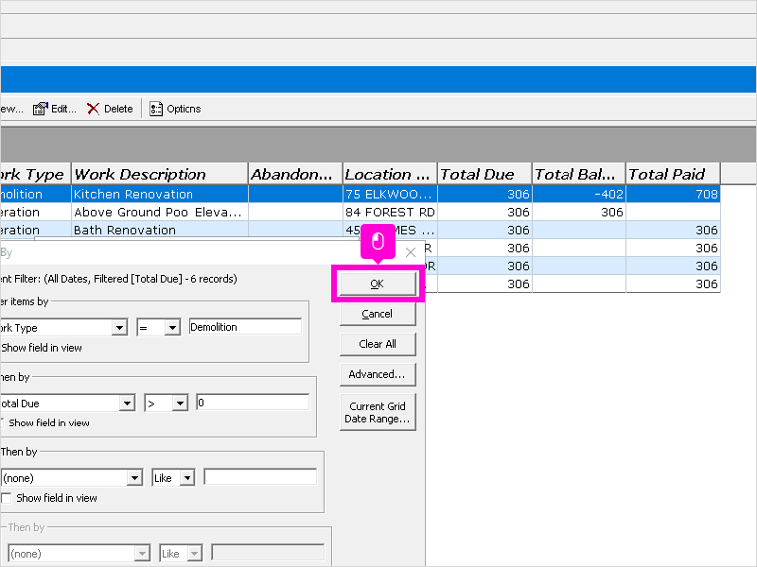
Task: Click the Work Type column header
Action: pyautogui.click(x=35, y=174)
